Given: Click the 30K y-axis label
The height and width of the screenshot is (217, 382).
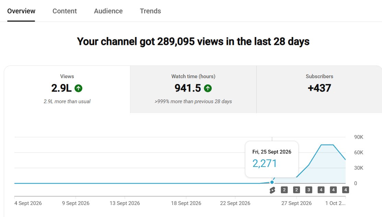Looking at the screenshot, I should click(x=359, y=168).
